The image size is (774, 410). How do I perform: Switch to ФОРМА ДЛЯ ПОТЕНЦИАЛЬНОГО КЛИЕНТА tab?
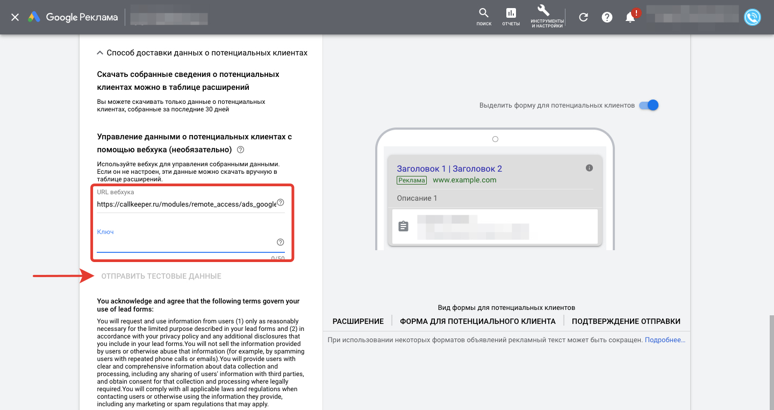pyautogui.click(x=478, y=321)
